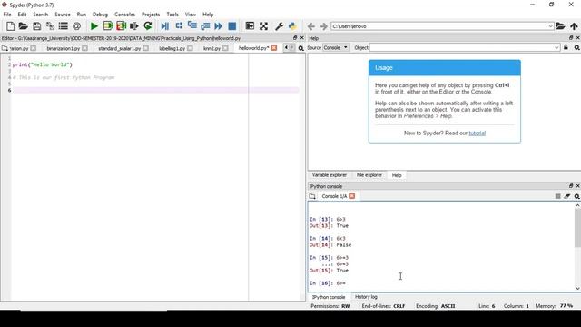
Task: Stop debugging with the blue square
Action: pyautogui.click(x=232, y=26)
